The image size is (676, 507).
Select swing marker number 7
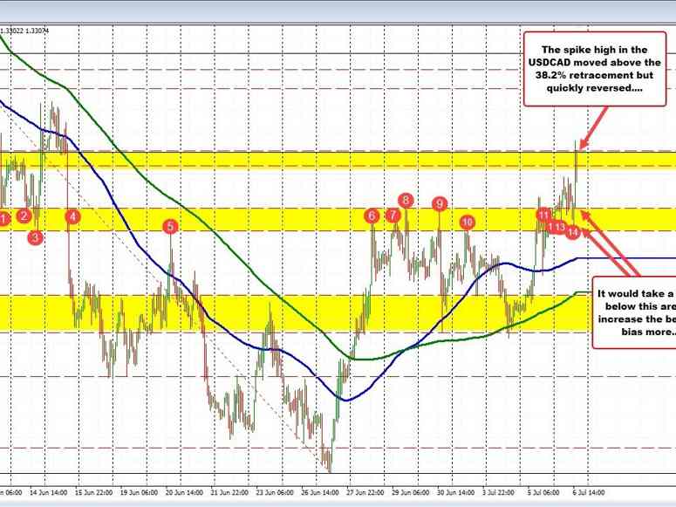393,215
